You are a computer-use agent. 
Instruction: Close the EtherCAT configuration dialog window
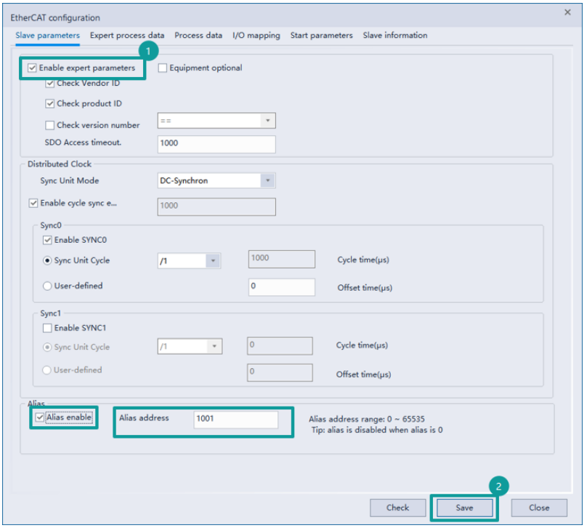[x=567, y=12]
